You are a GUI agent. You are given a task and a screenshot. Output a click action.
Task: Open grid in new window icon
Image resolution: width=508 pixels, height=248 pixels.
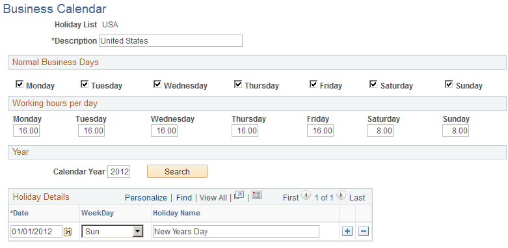[239, 195]
